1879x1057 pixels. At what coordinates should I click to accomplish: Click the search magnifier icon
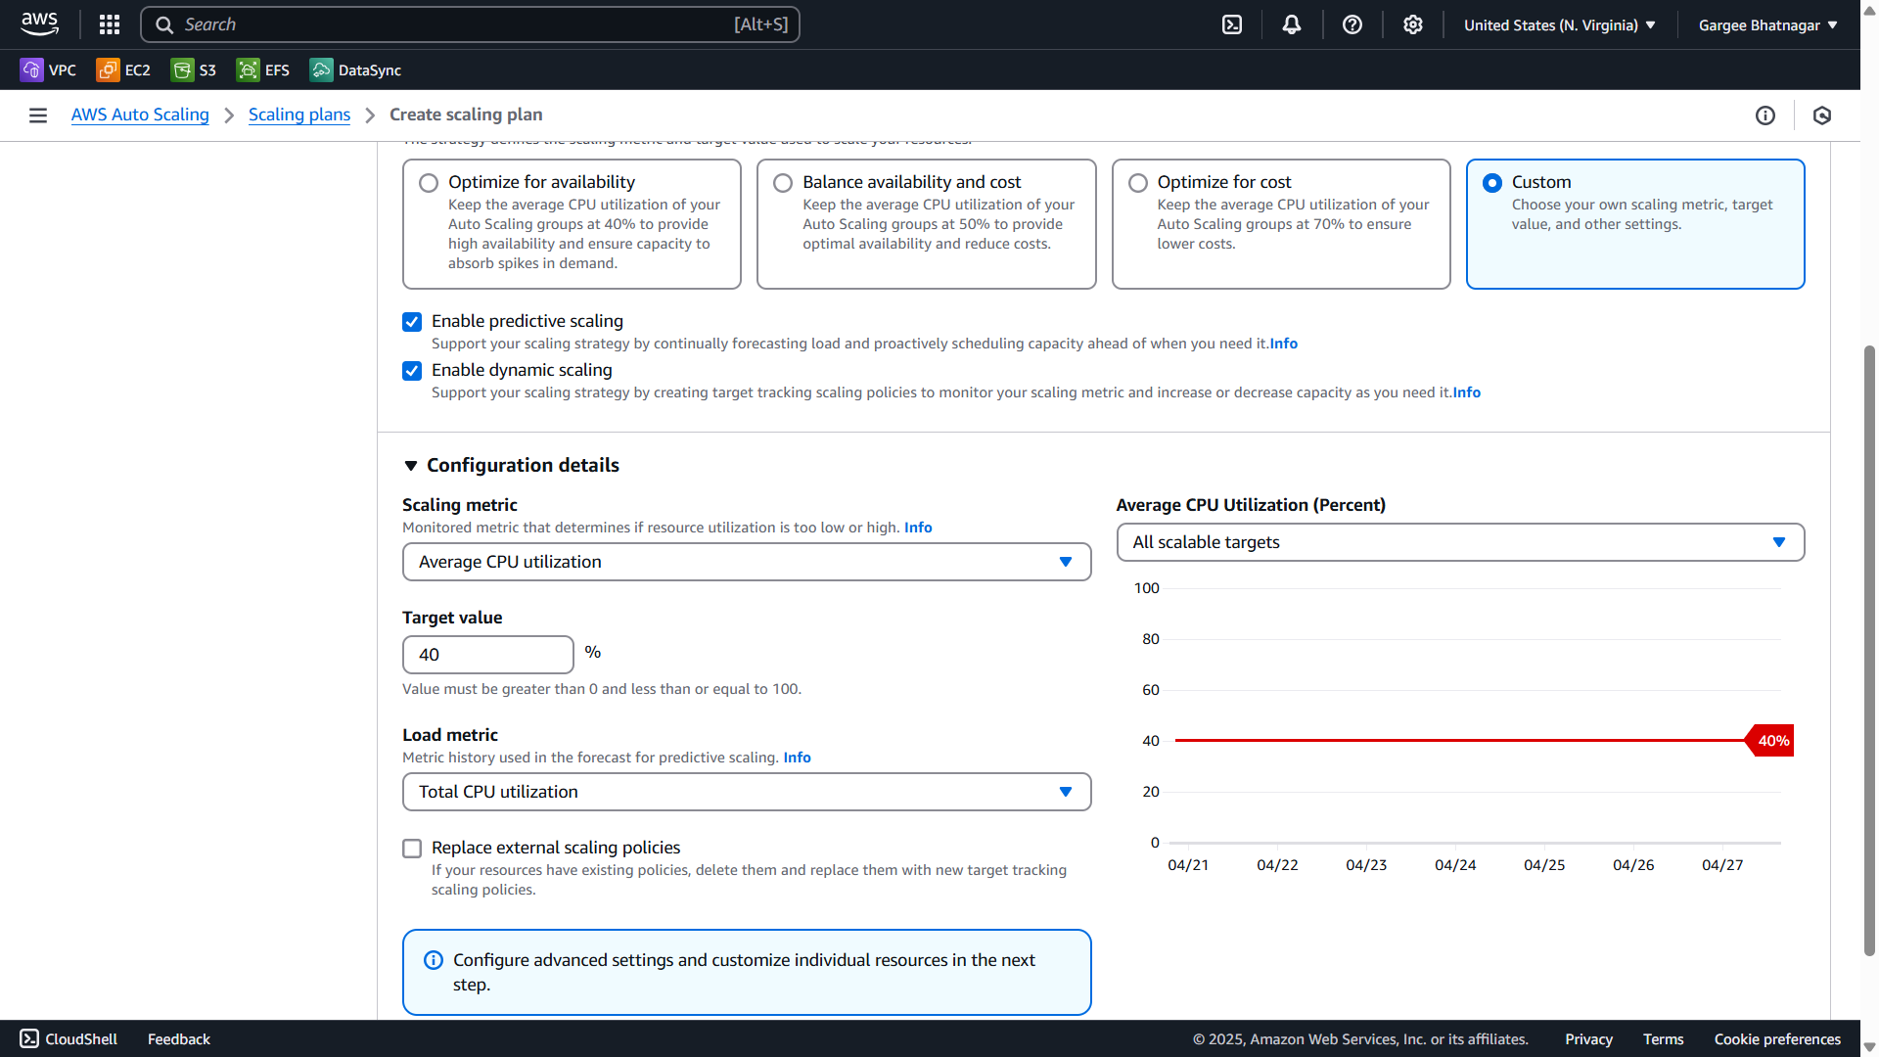(164, 24)
